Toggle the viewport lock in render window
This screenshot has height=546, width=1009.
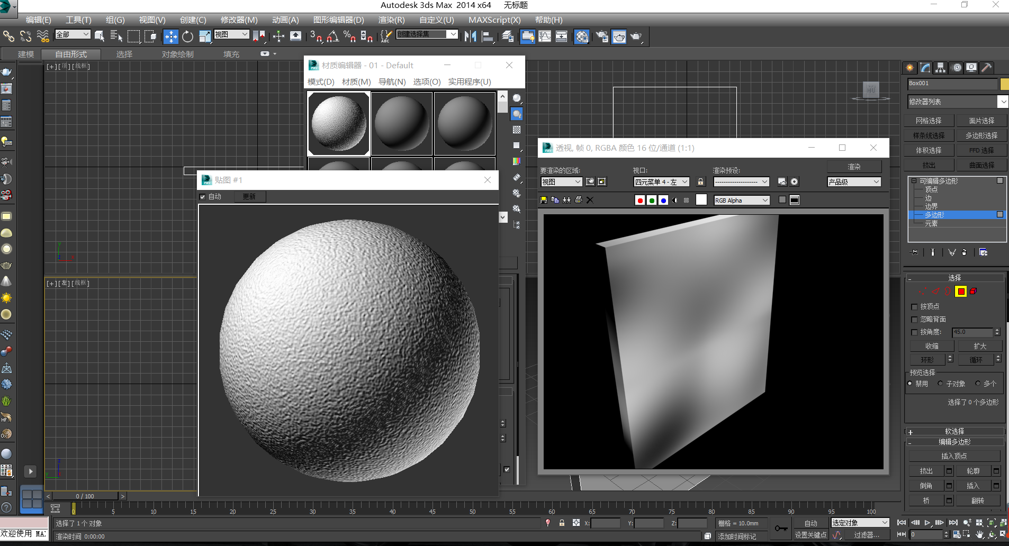point(701,182)
